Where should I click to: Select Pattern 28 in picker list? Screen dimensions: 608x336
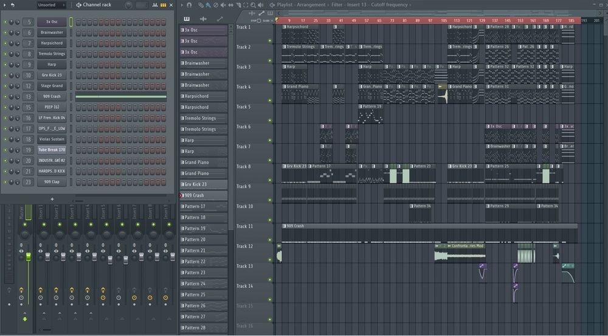pos(204,328)
